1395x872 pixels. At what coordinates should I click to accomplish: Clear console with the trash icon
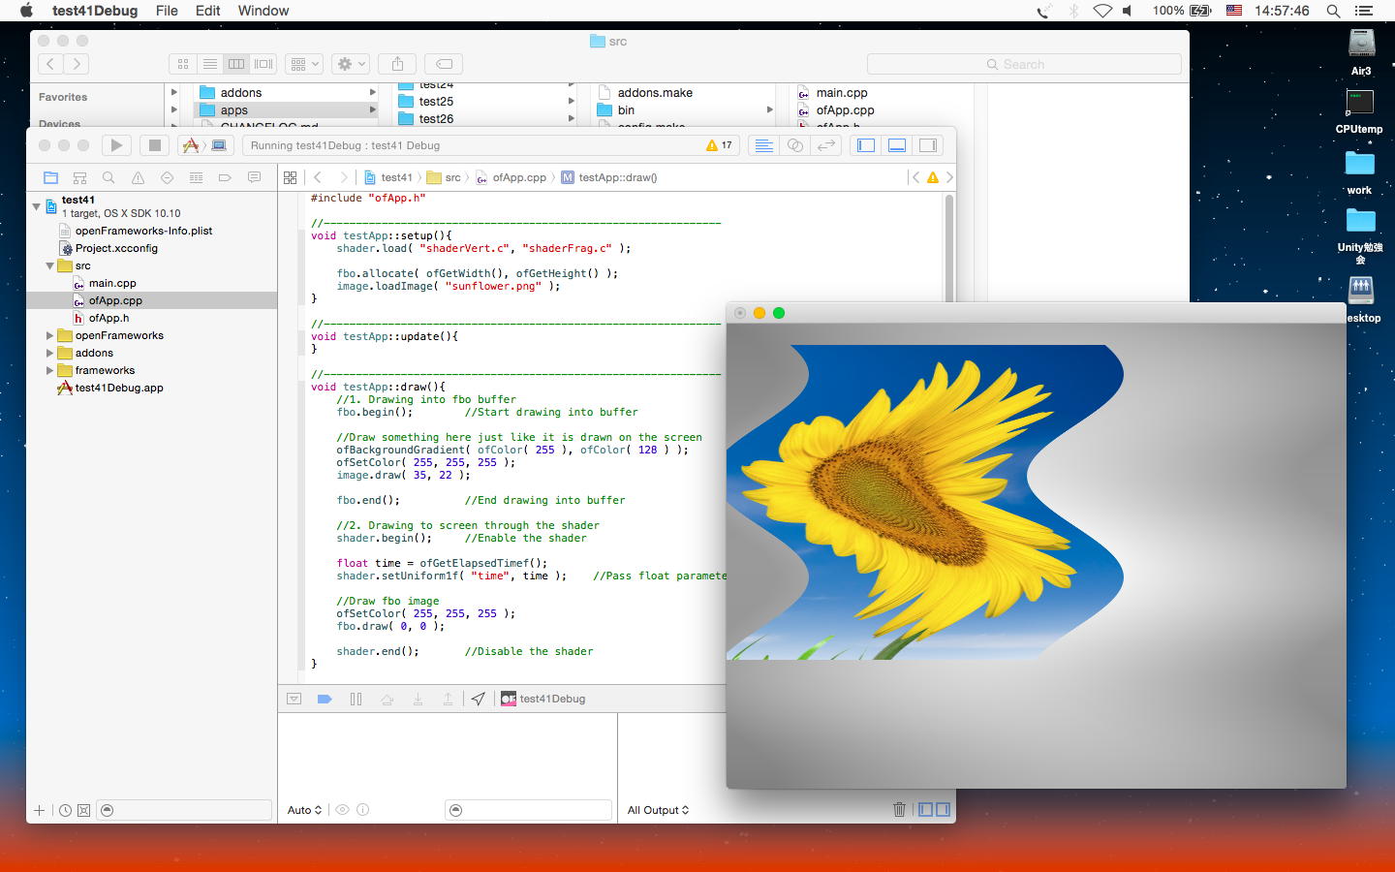click(899, 810)
